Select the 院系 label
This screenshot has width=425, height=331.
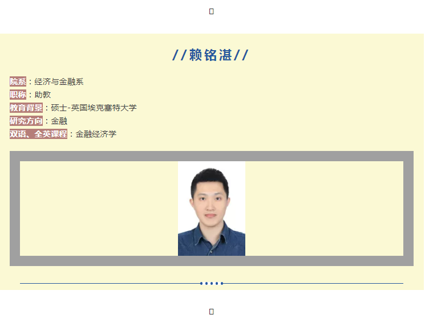pos(18,81)
